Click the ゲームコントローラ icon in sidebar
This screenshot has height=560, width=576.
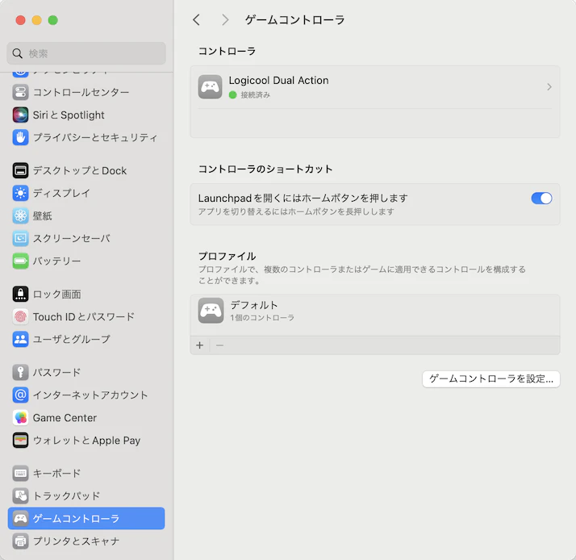(x=20, y=519)
